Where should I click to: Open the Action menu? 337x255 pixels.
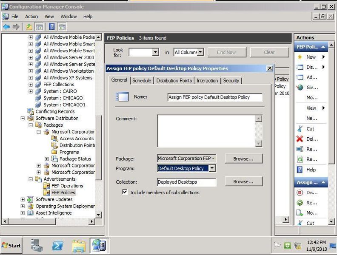(x=31, y=17)
